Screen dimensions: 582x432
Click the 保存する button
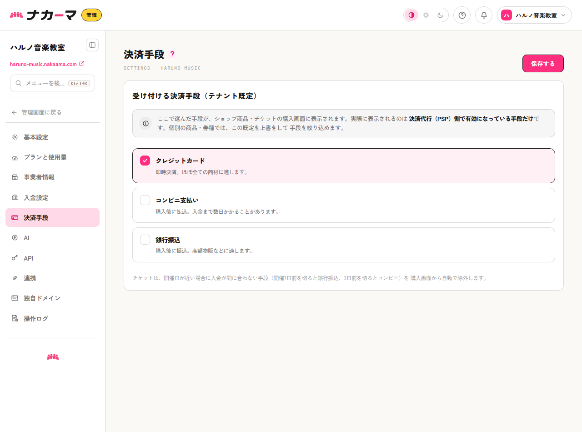(x=543, y=64)
